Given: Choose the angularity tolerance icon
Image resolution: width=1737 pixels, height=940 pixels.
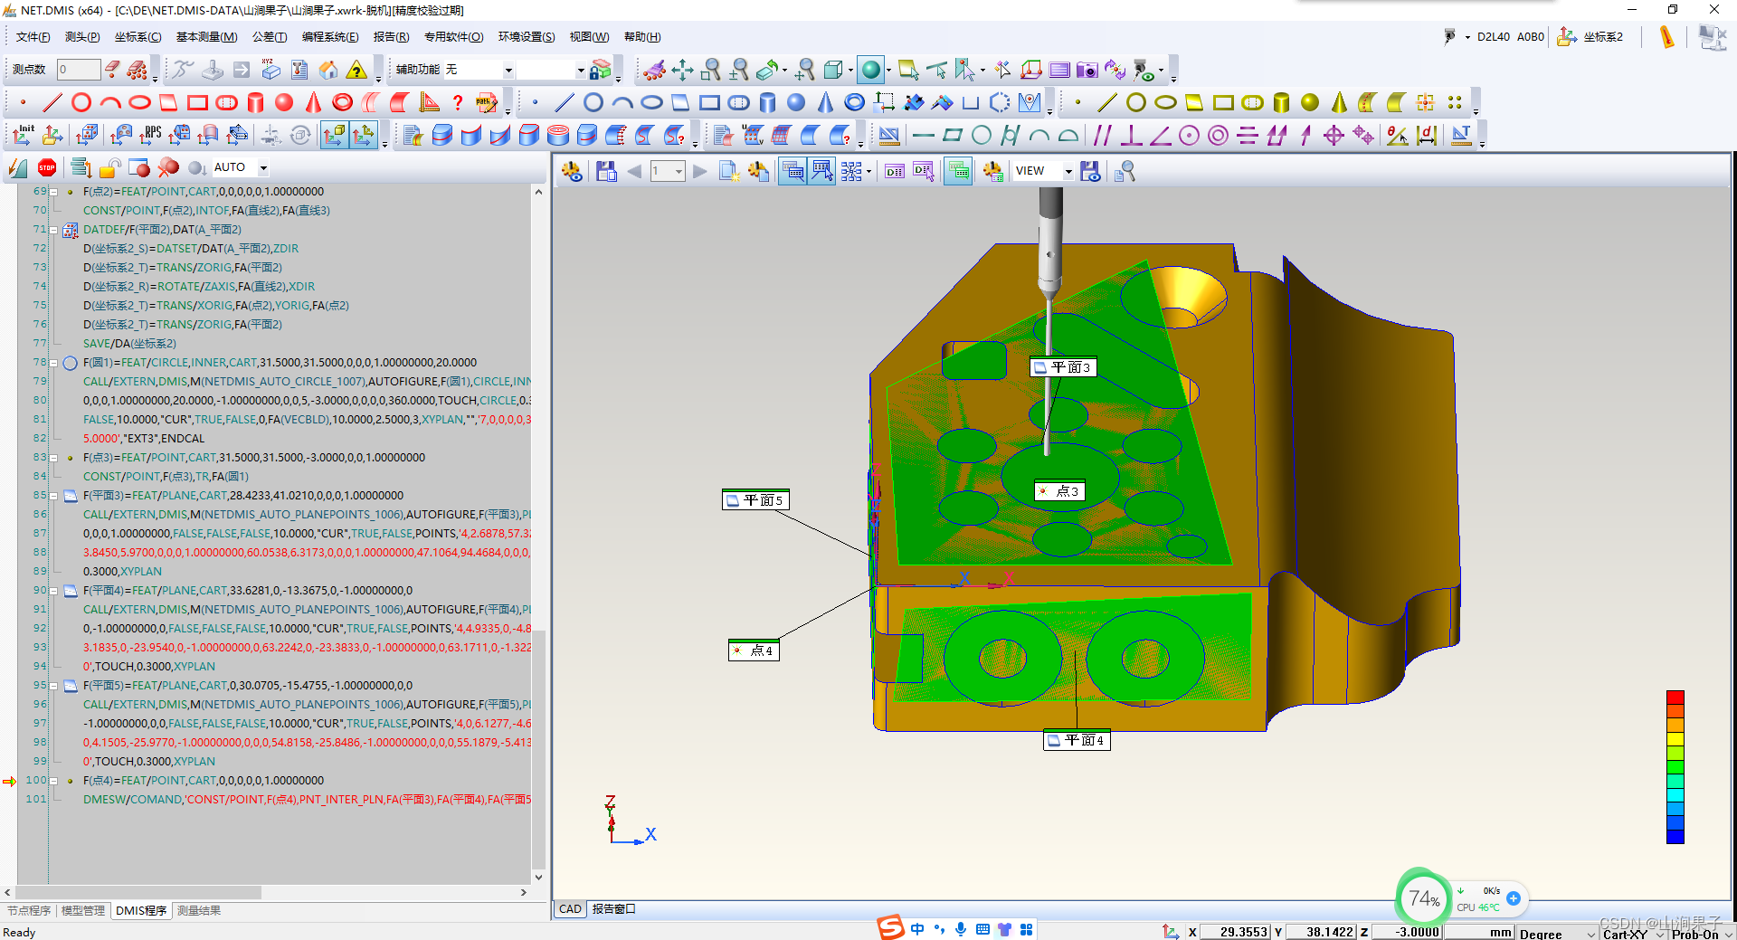Looking at the screenshot, I should pyautogui.click(x=1160, y=136).
